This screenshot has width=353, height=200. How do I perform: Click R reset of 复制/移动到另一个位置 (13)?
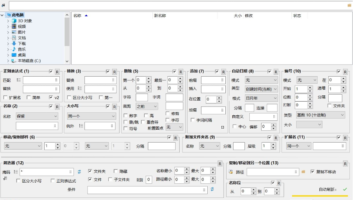[x=345, y=164]
